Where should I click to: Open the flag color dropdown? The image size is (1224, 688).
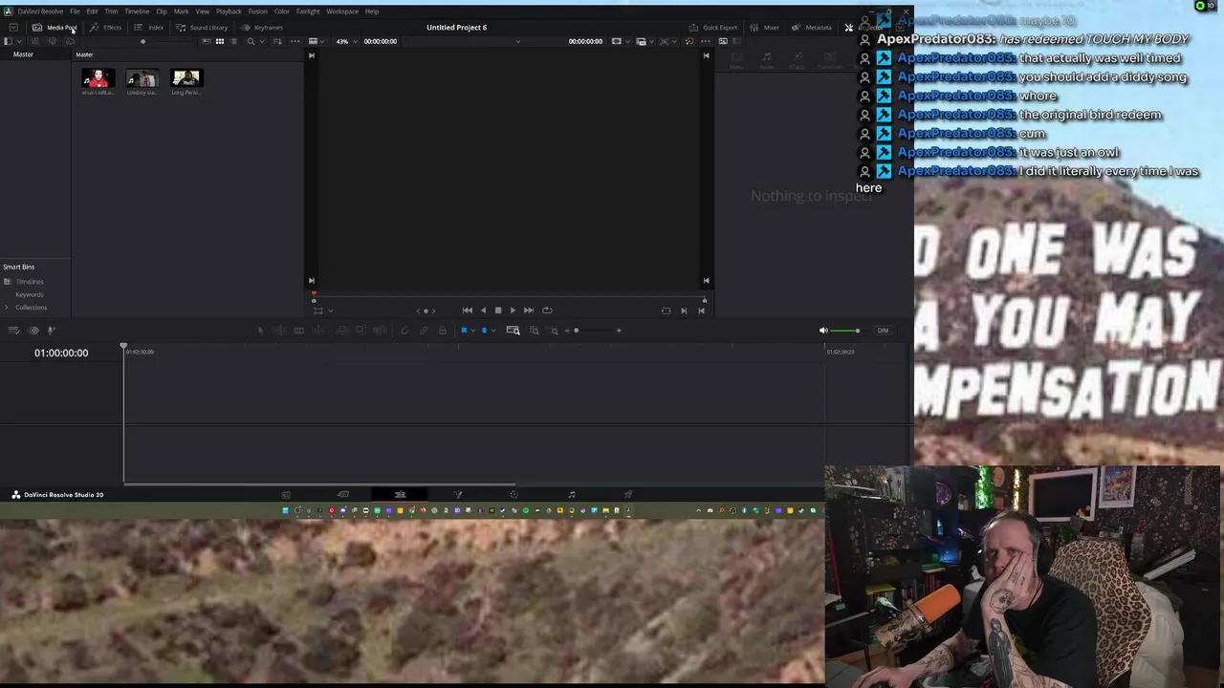pyautogui.click(x=473, y=331)
